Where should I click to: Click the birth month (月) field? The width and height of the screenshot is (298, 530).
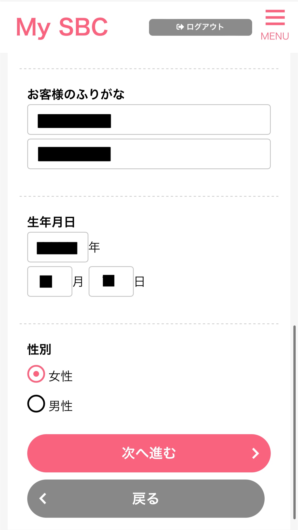[50, 282]
